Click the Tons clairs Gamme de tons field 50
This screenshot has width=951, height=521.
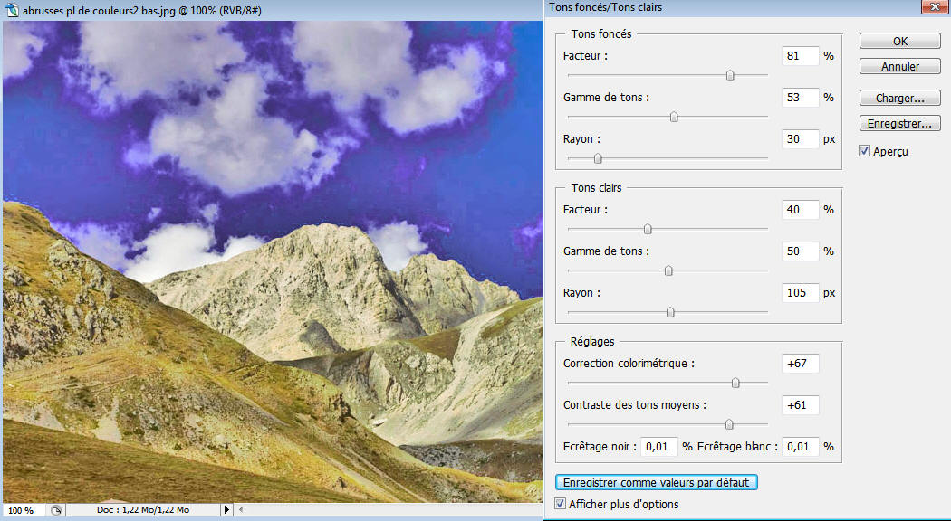[801, 251]
